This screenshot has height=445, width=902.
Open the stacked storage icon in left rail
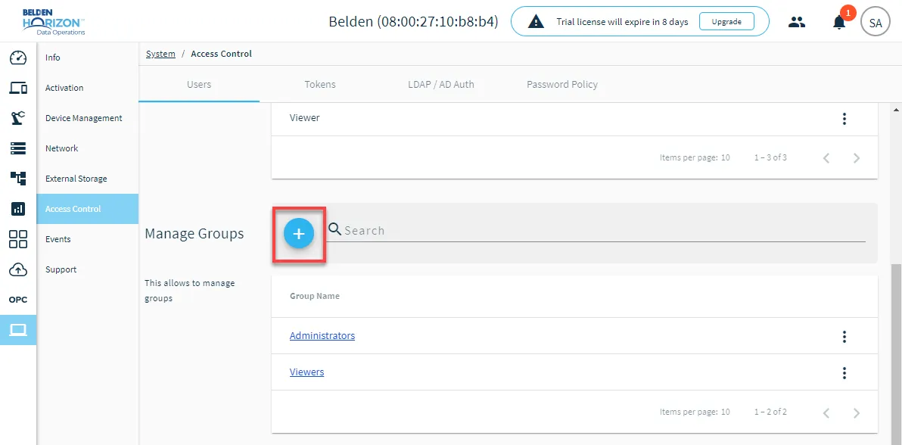click(18, 148)
